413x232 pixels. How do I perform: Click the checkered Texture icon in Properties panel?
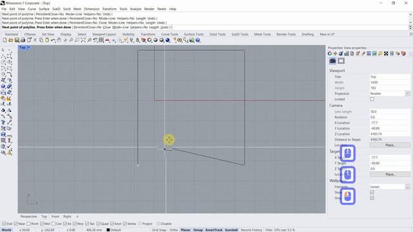click(386, 53)
